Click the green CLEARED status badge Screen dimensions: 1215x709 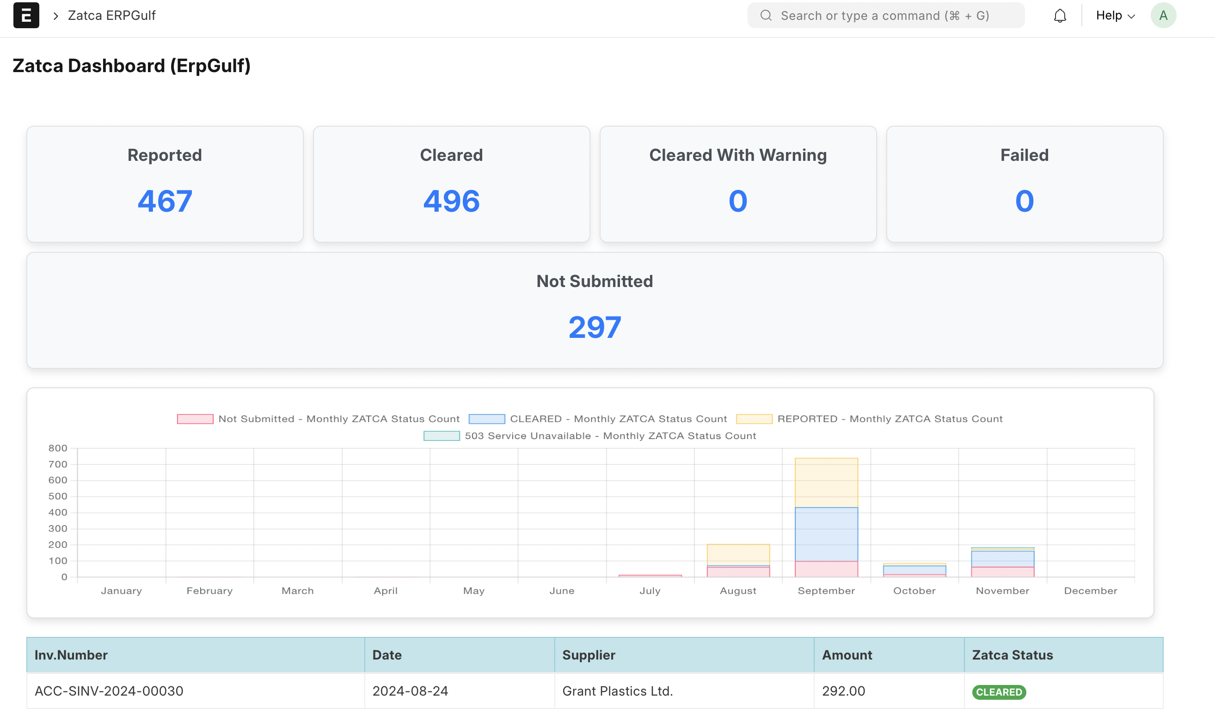pos(999,691)
